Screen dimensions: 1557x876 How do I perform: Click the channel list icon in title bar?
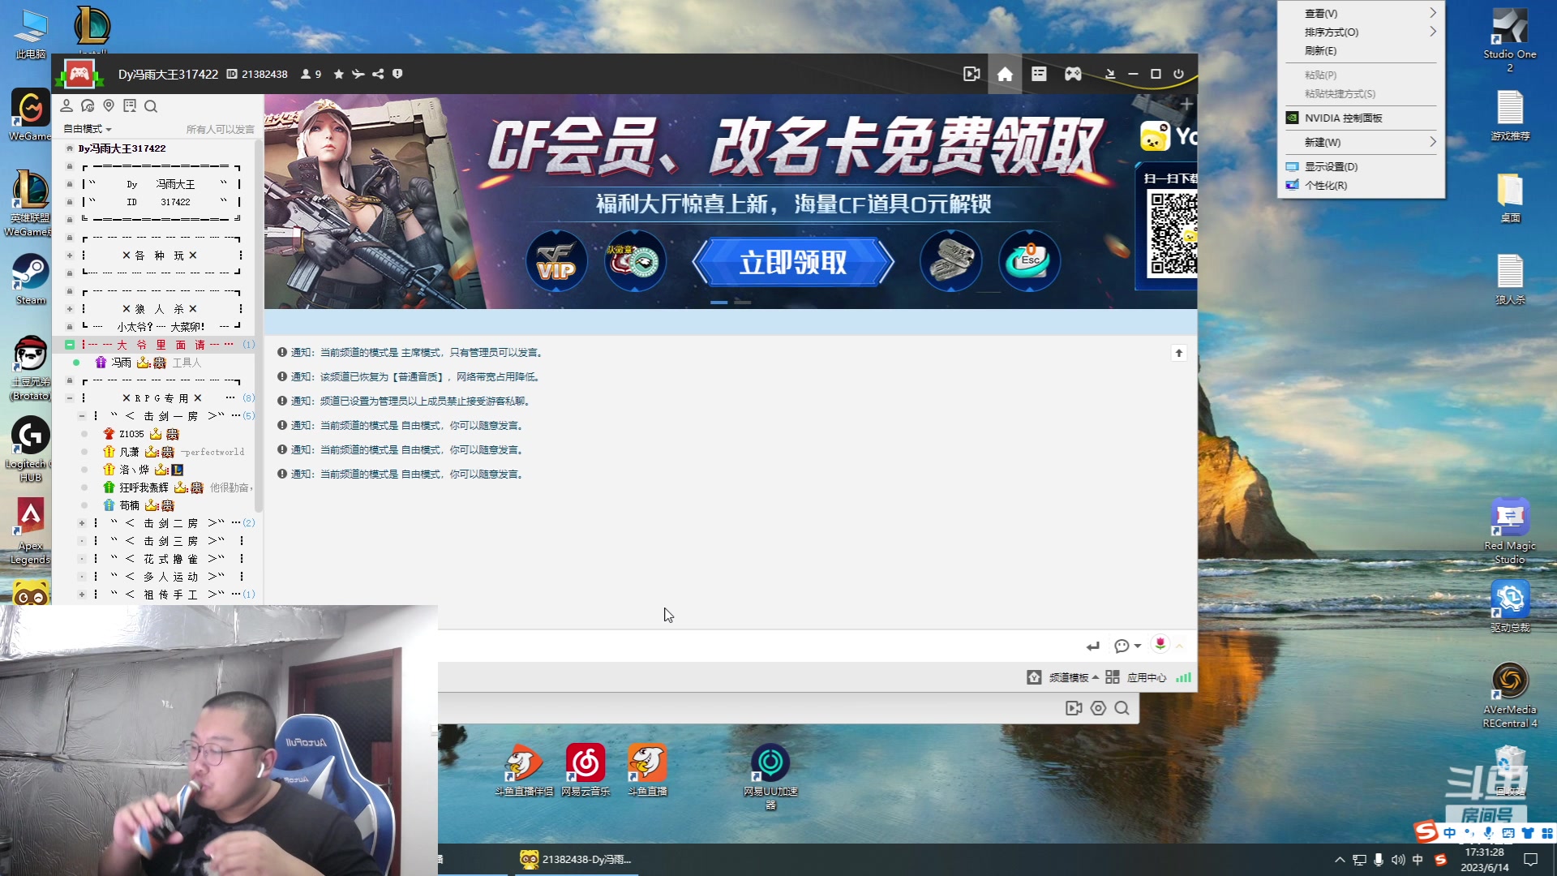pos(1039,74)
